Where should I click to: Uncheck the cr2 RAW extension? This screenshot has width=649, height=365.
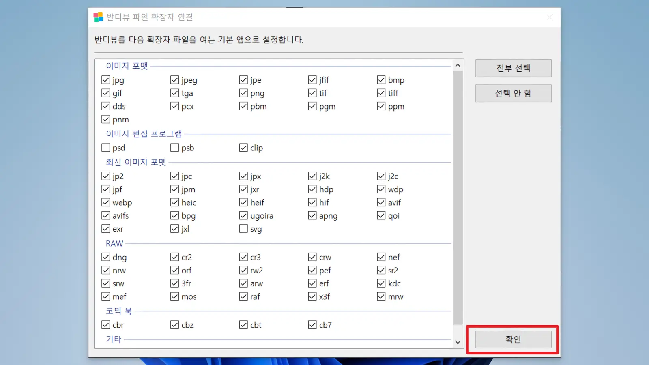click(x=174, y=257)
